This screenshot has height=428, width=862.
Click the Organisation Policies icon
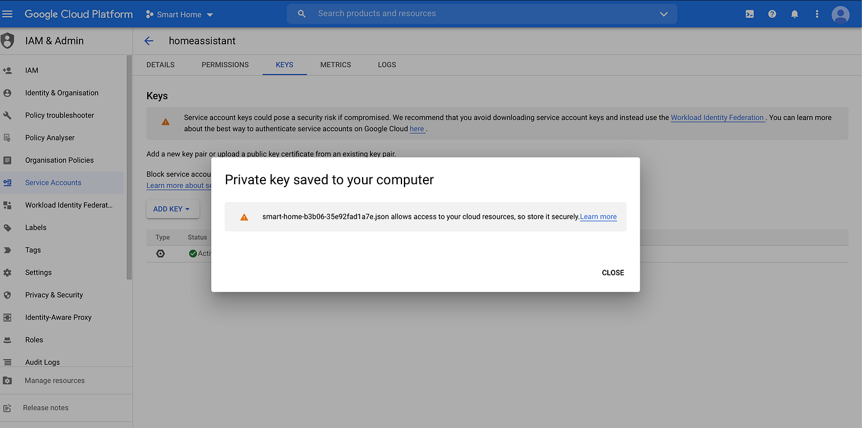click(7, 160)
